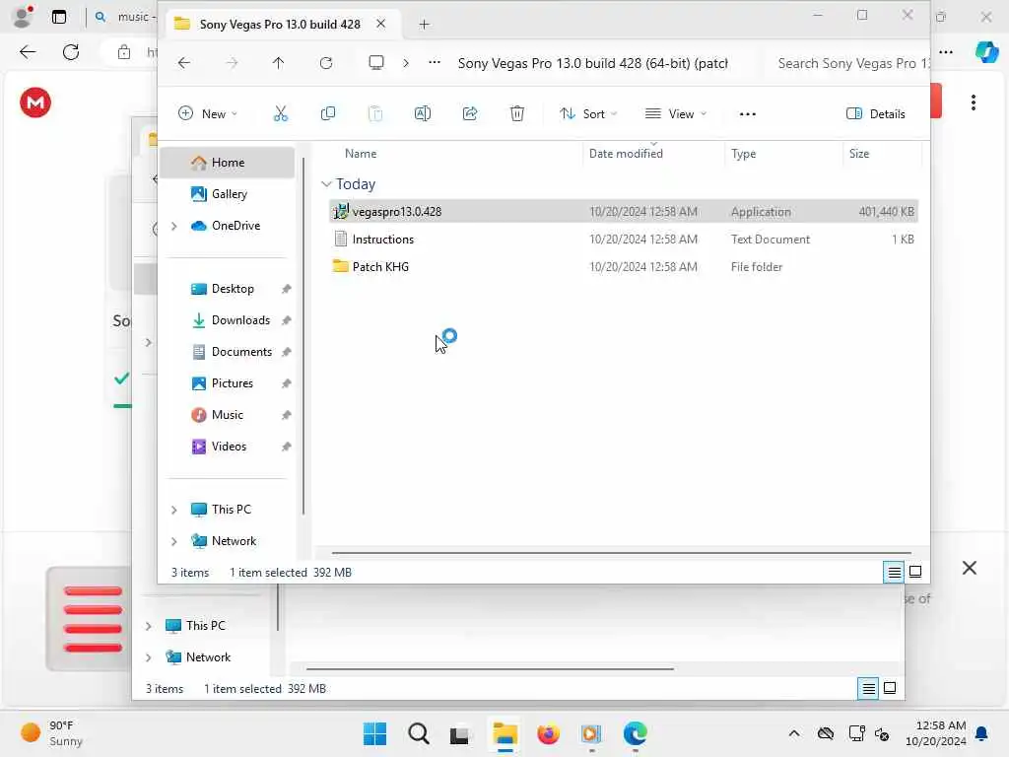Expand Network in front window navigation
The width and height of the screenshot is (1009, 757).
(173, 541)
